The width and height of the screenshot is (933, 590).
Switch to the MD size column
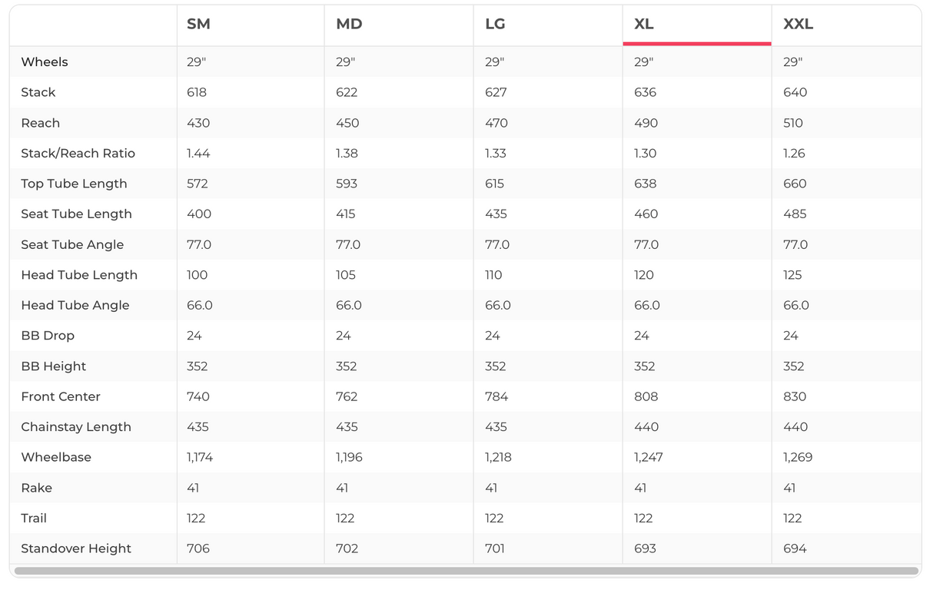[349, 25]
